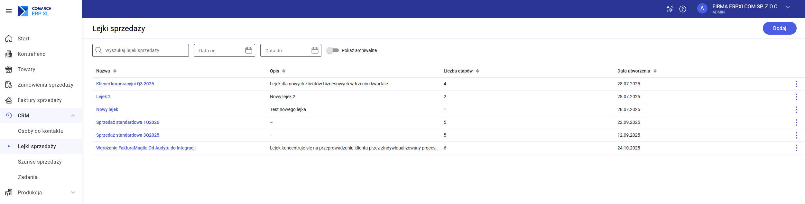Expand the Produkcja sidebar section
The height and width of the screenshot is (204, 805).
click(x=73, y=192)
